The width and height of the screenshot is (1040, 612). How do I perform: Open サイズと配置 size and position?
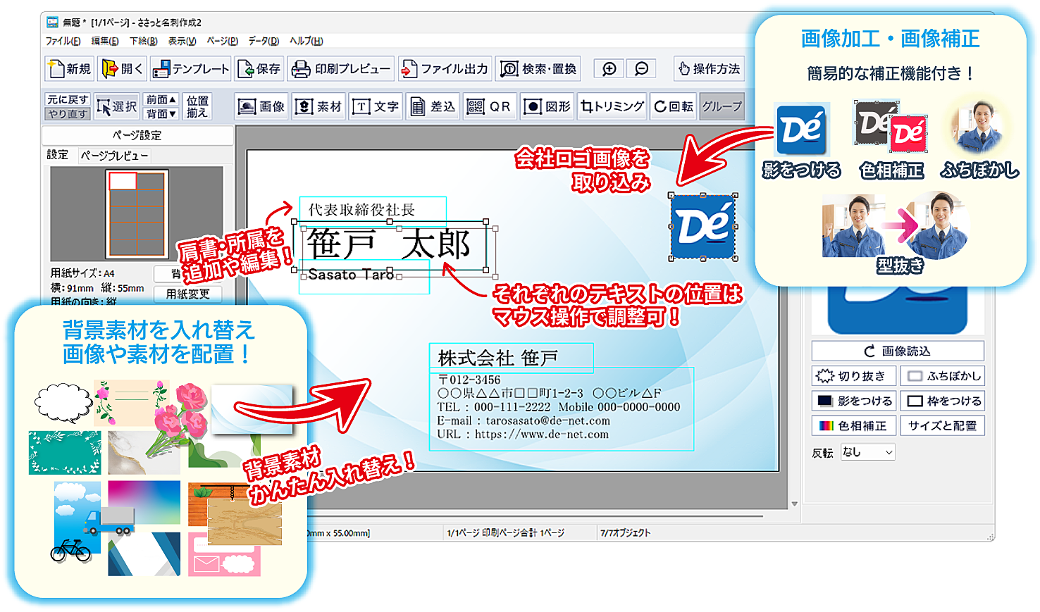coord(942,425)
